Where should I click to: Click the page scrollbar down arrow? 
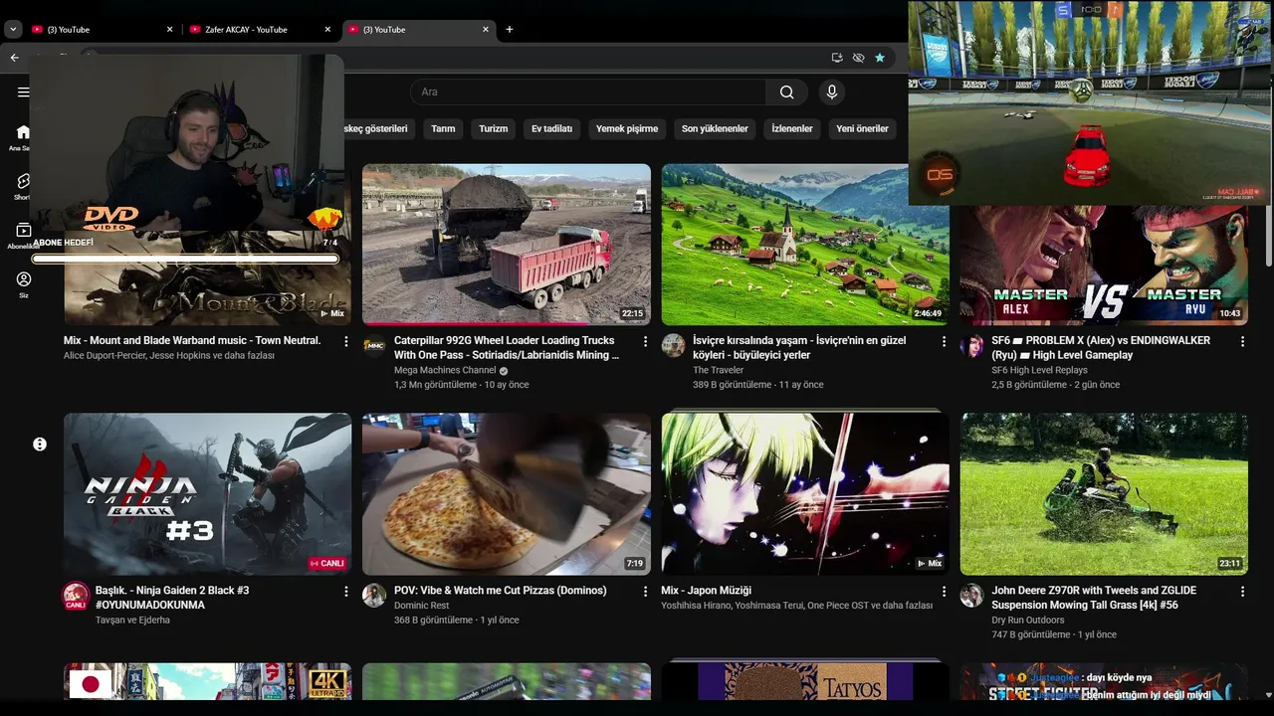tap(1268, 695)
